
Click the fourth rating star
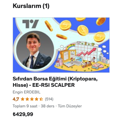coord(37,99)
